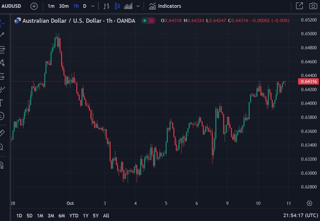Screen dimensions: 320x221
Task: Click the low value L0.64247
Action: point(216,21)
